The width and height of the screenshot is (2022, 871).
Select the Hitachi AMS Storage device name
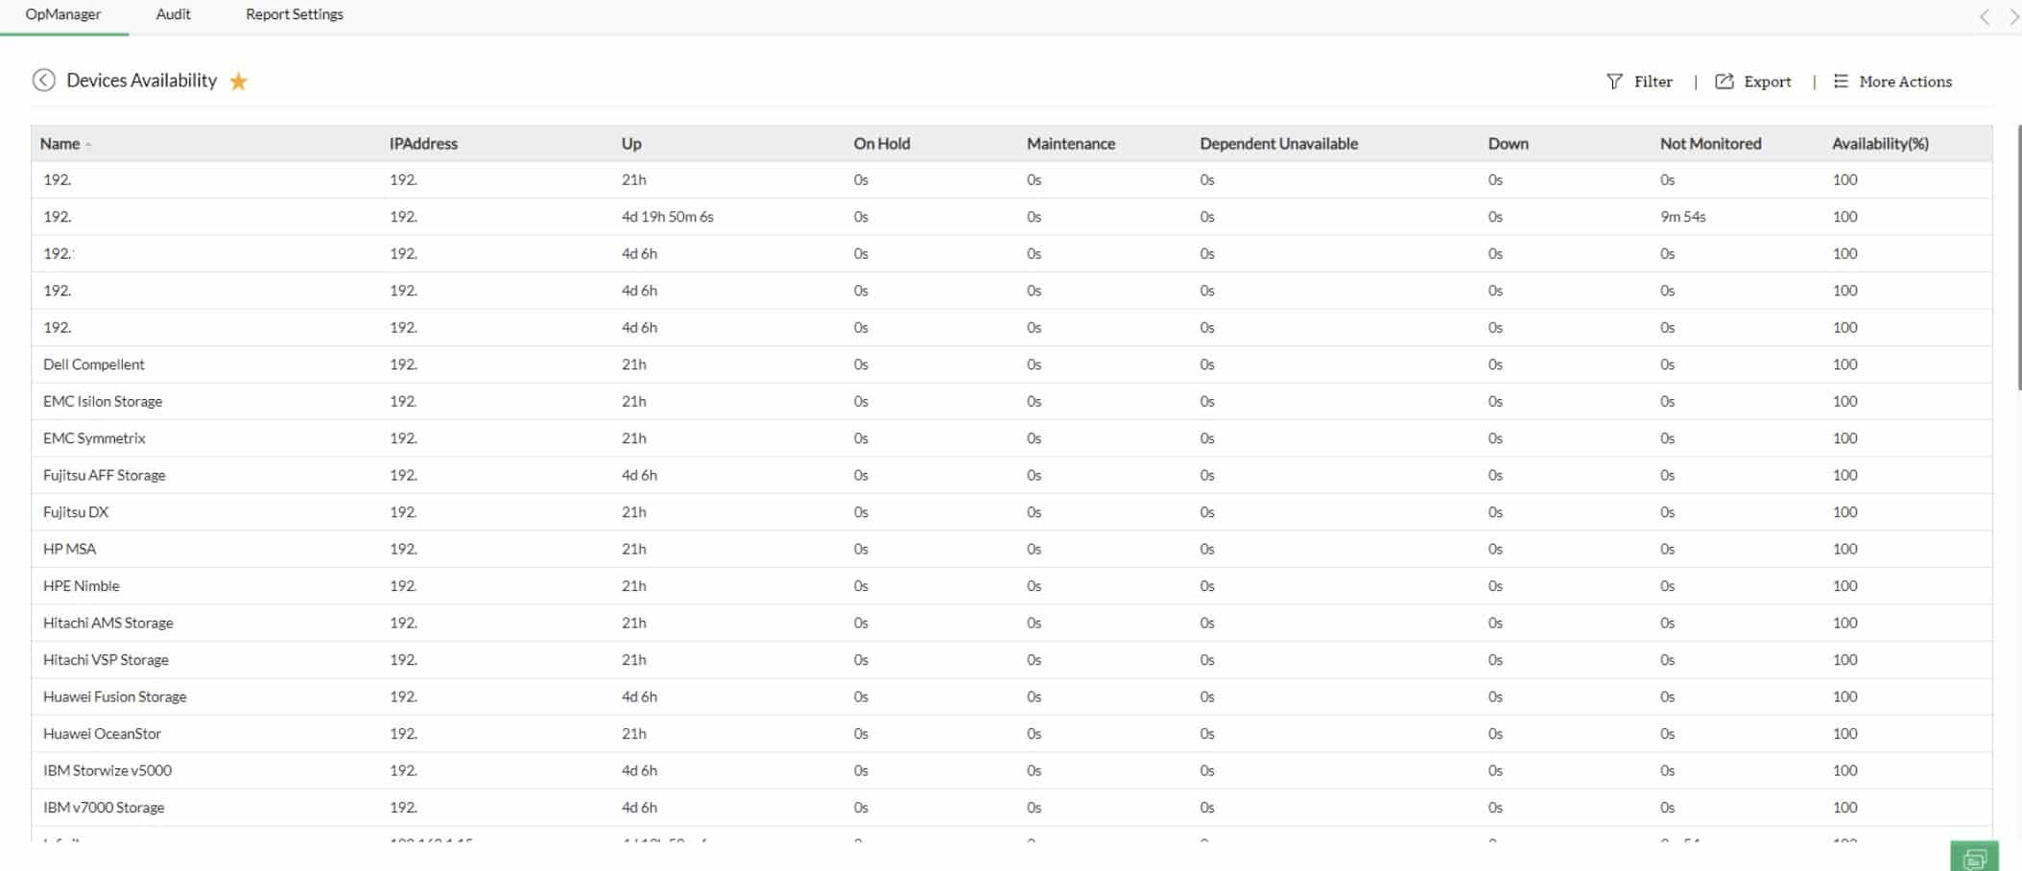108,624
